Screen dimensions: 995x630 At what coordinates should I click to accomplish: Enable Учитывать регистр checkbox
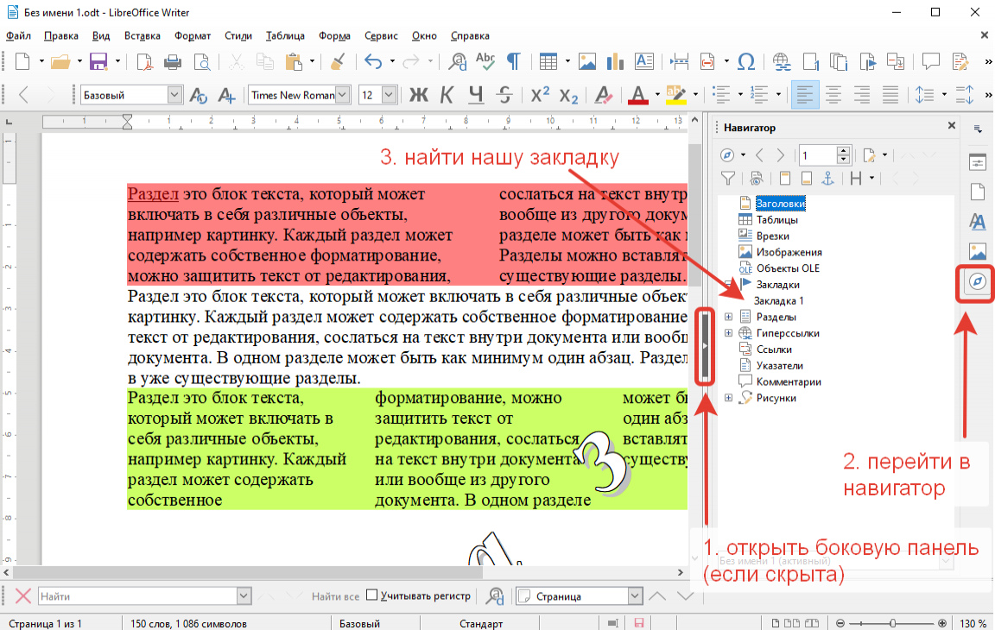372,595
